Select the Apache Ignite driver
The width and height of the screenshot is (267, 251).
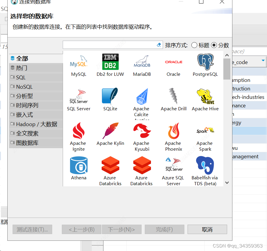[78, 137]
